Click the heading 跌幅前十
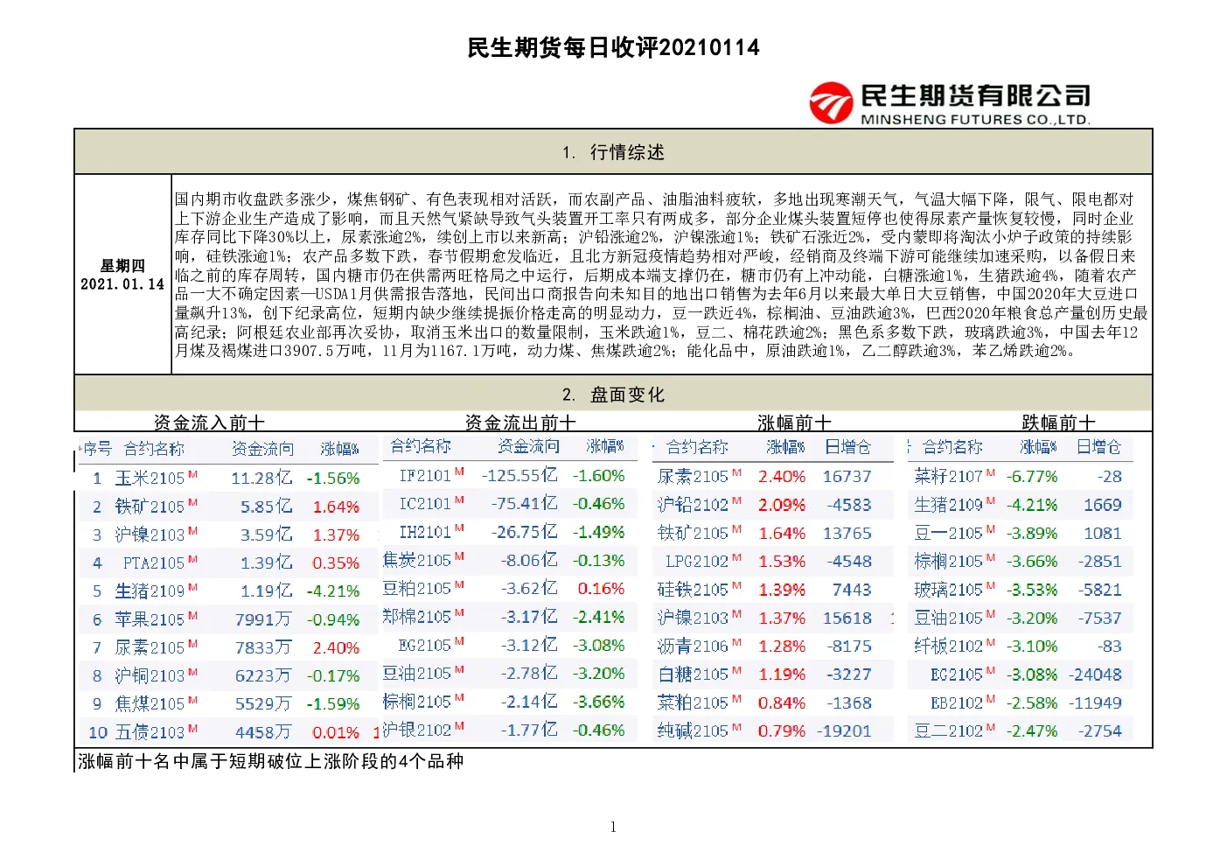The height and width of the screenshot is (867, 1227). tap(1058, 423)
